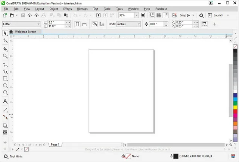Screen dimensions: 239x162
Task: Click the New document icon
Action: tap(5, 15)
